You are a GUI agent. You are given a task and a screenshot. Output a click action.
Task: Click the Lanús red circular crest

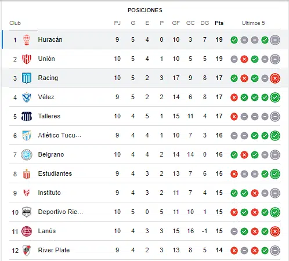27,231
